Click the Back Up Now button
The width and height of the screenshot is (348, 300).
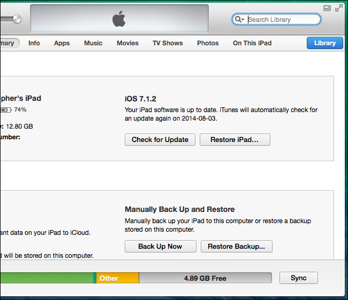coord(161,247)
